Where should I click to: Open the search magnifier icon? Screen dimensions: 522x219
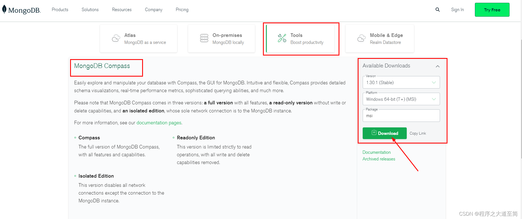pos(437,10)
